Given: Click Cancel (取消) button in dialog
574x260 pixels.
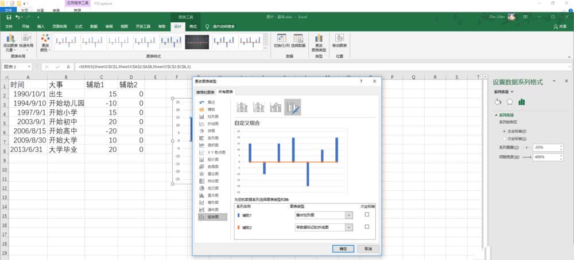Looking at the screenshot, I should point(368,249).
